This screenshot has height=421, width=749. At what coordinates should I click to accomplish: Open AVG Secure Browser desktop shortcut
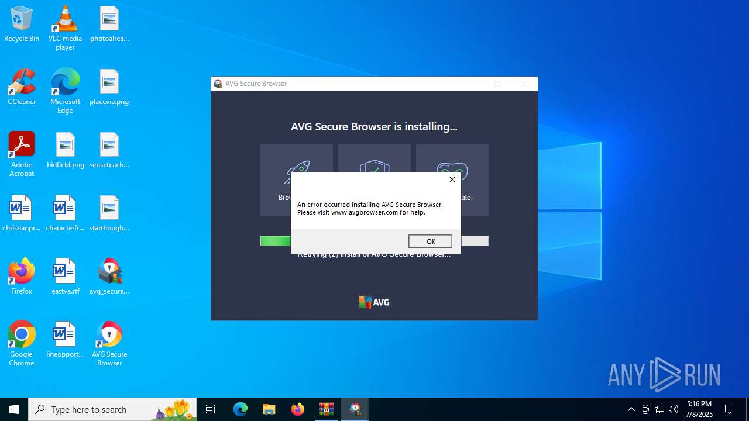click(109, 344)
